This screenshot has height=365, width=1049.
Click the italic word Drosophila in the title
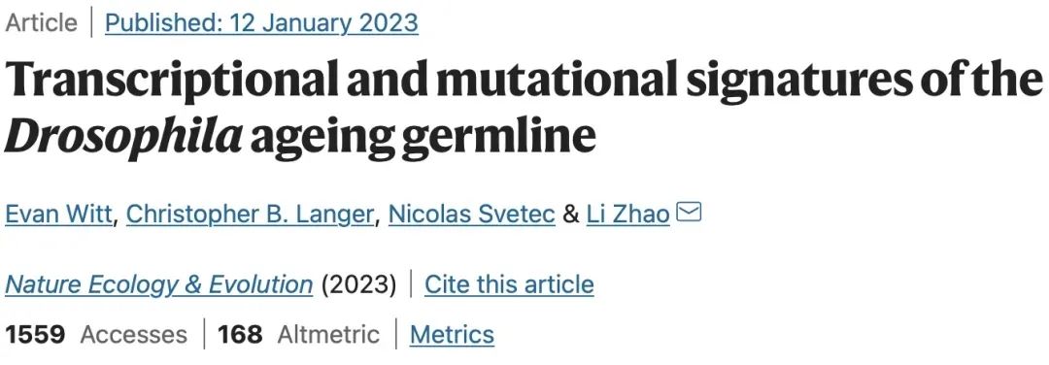pos(123,136)
